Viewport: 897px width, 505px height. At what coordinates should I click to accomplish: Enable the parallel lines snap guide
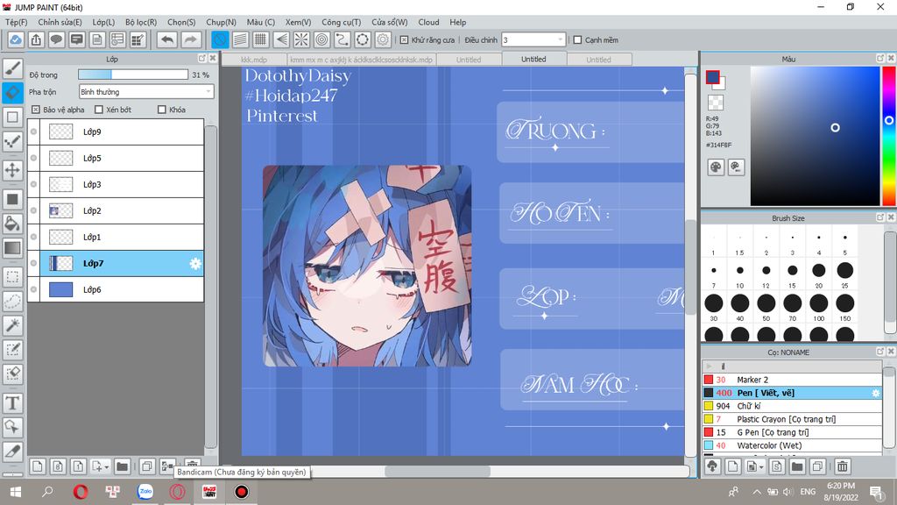[x=240, y=39]
